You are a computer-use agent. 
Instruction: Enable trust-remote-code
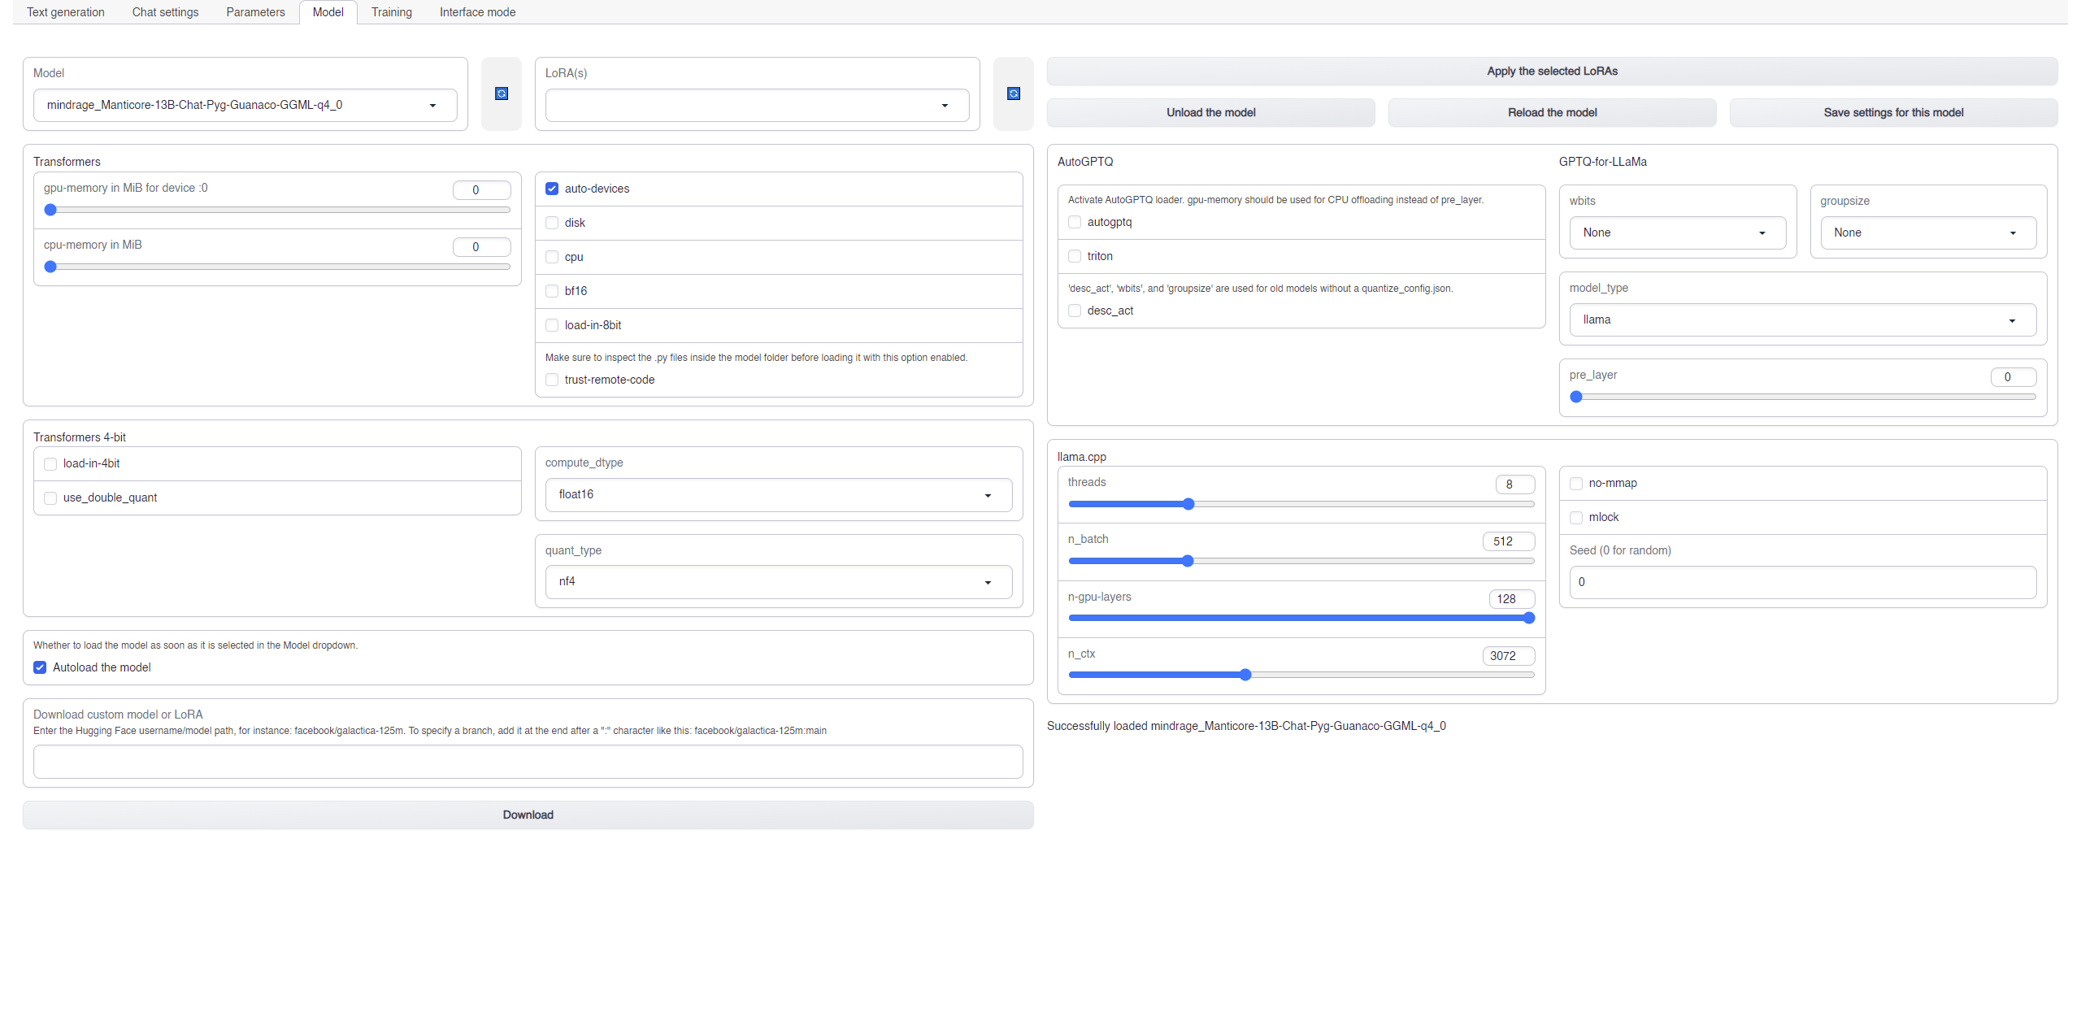pos(552,379)
